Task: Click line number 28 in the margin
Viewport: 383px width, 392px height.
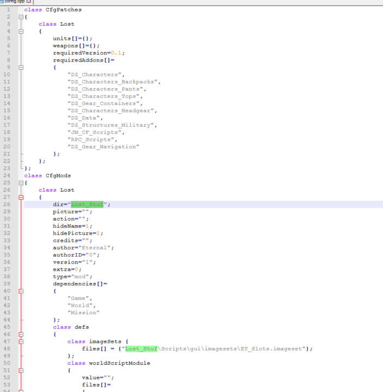Action: (x=7, y=205)
